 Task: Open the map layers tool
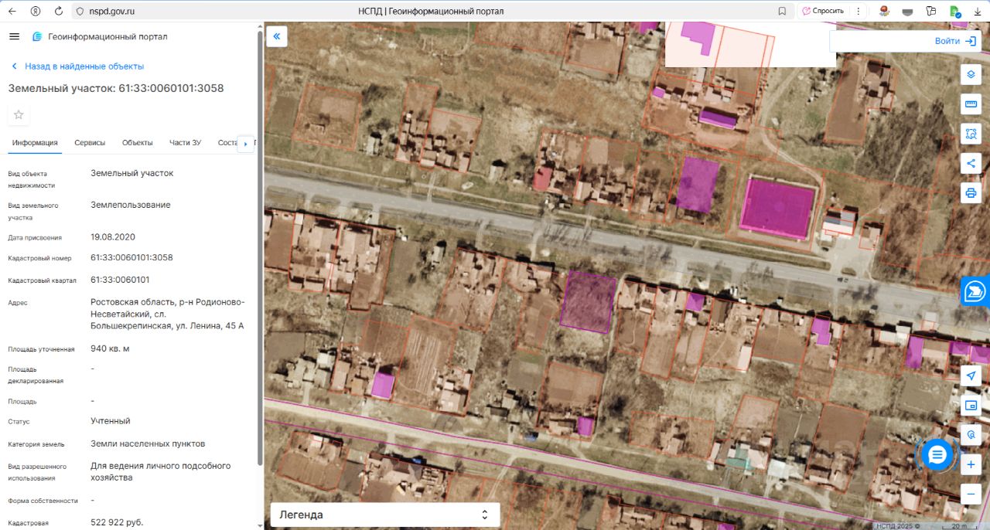(971, 74)
